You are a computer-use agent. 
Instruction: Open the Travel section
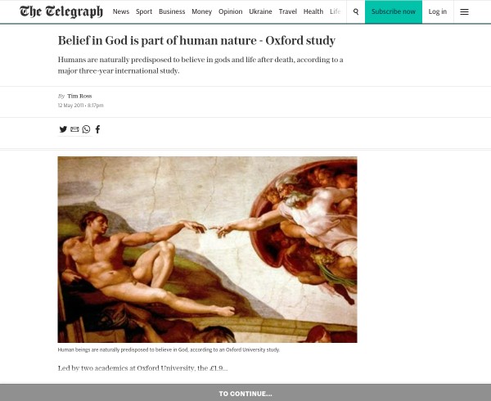288,11
